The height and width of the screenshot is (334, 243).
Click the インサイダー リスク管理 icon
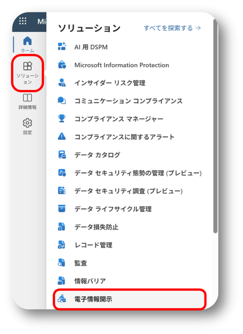pos(62,83)
